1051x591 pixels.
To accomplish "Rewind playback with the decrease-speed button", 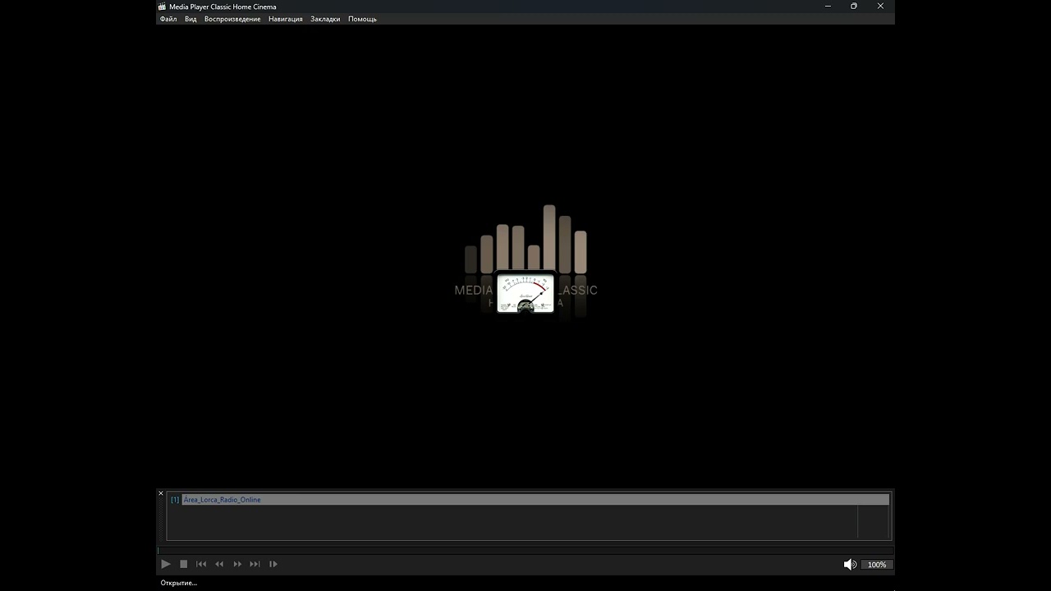I will pyautogui.click(x=219, y=564).
